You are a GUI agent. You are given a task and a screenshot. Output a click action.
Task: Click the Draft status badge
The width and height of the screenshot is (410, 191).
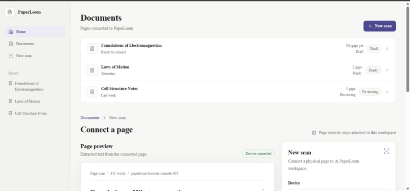(x=374, y=49)
